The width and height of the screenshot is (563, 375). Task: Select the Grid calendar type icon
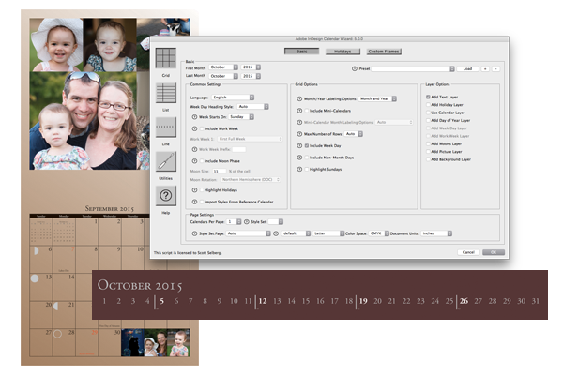pyautogui.click(x=165, y=58)
